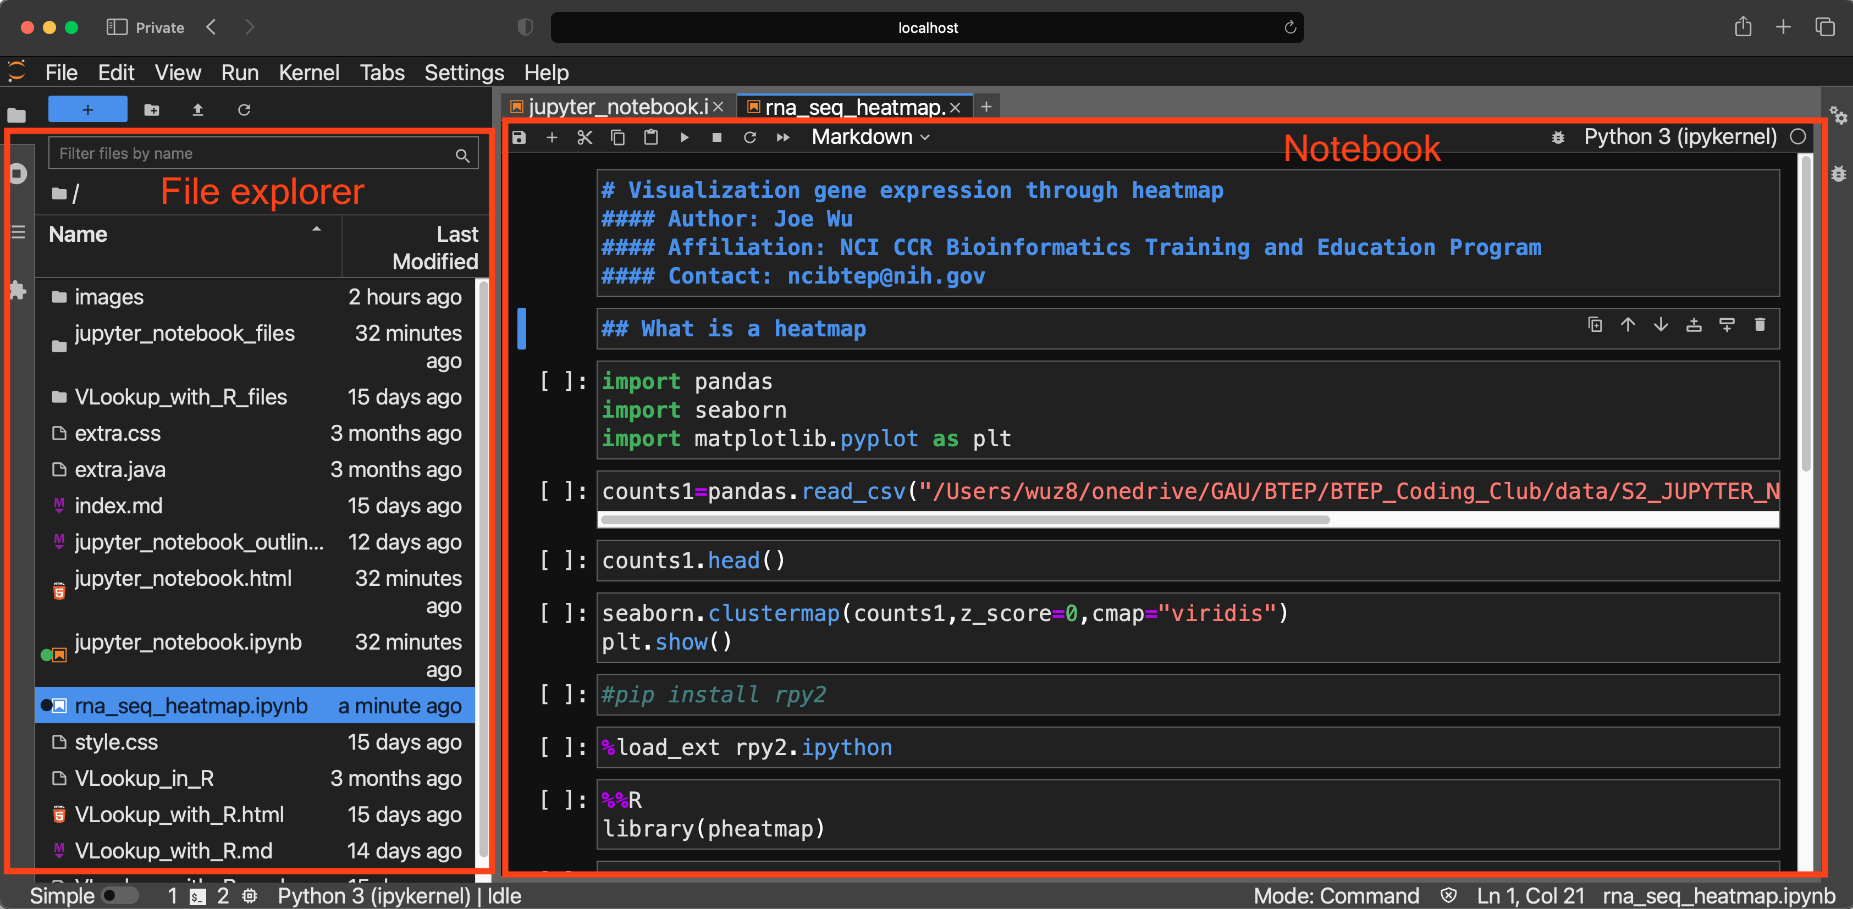Run the selected cell with the play icon
Screen dimensions: 1853x909
click(x=684, y=137)
